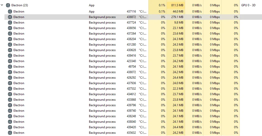The height and width of the screenshot is (136, 262).
Task: Click Electron icon for PID 435632
Action: [10, 133]
